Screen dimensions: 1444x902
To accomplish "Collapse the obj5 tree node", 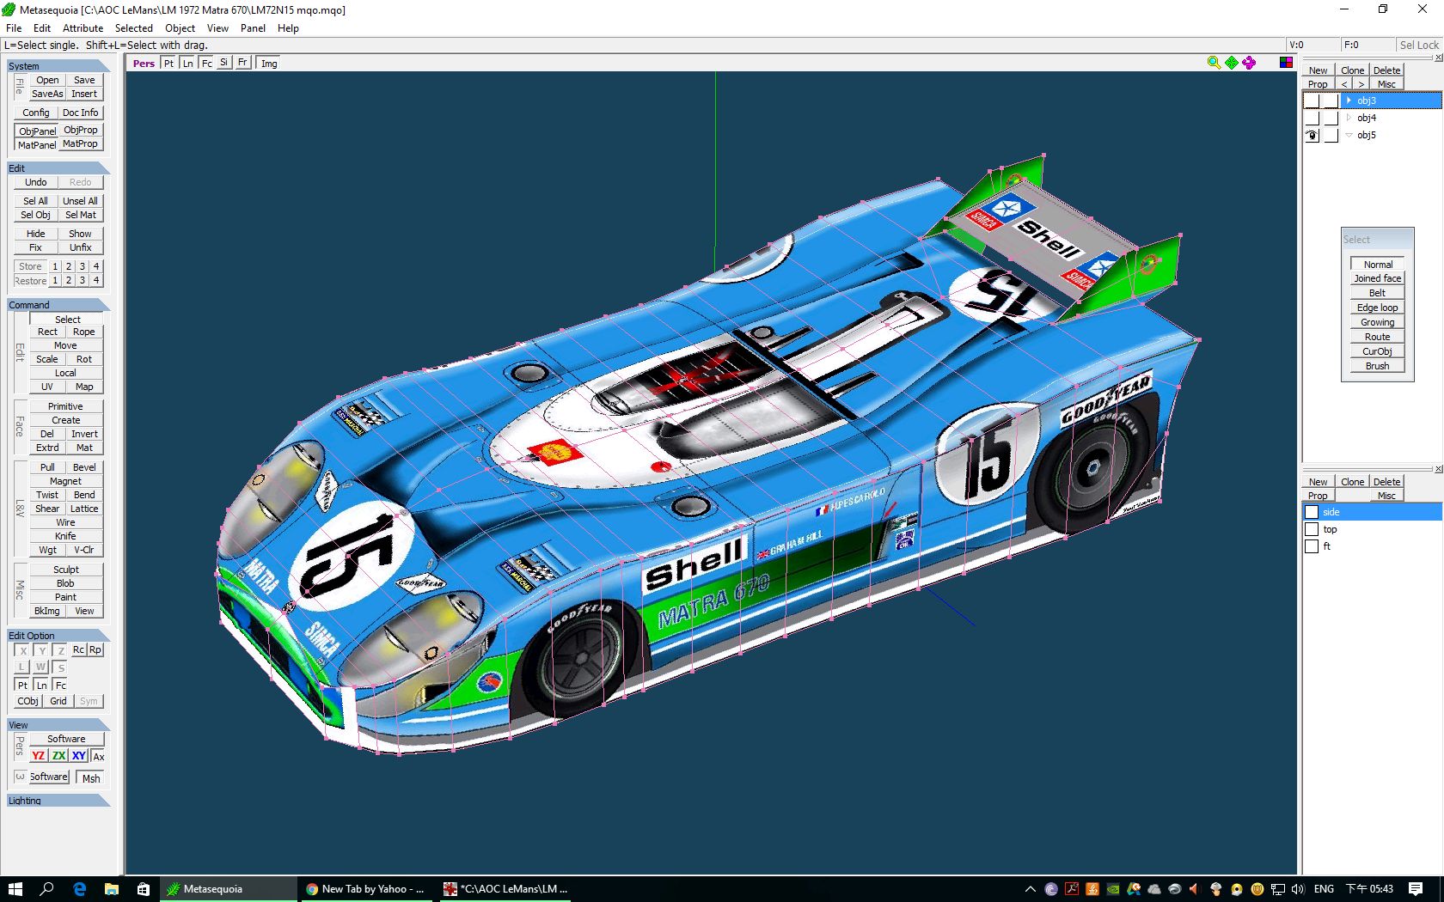I will pos(1349,135).
